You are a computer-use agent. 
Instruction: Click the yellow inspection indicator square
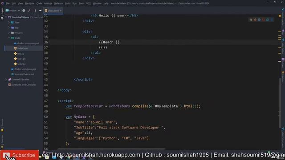click(280, 16)
